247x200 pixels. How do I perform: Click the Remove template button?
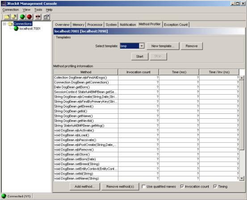[192, 46]
